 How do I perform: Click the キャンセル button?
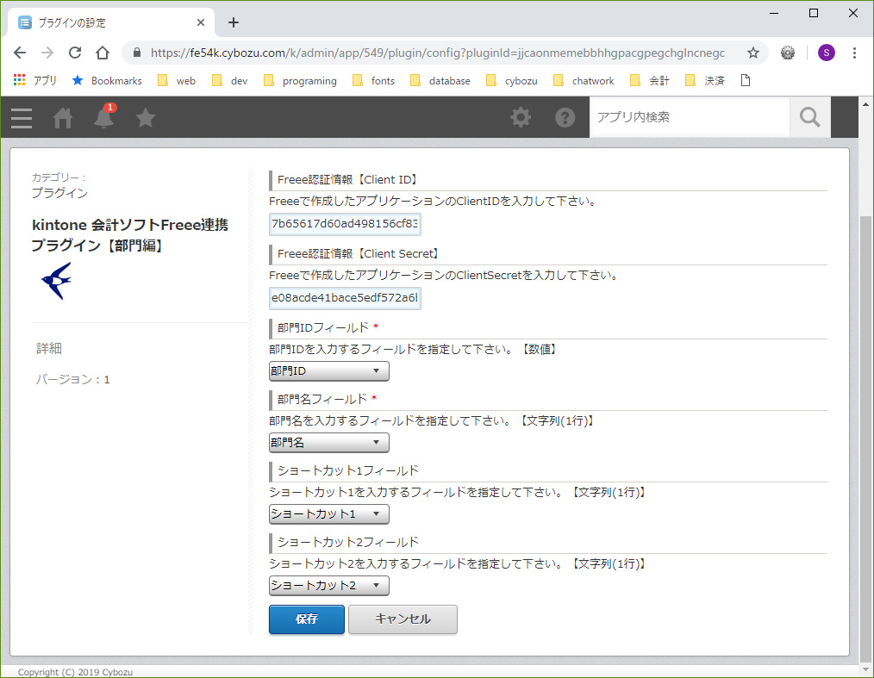click(403, 619)
